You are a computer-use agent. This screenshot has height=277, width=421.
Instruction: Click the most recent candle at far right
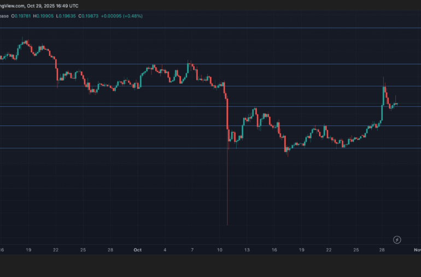point(396,103)
